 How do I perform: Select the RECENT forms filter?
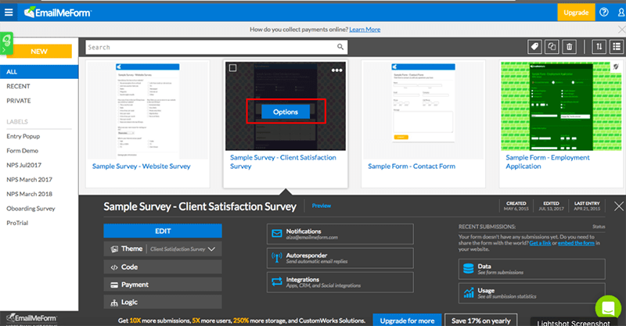click(19, 86)
